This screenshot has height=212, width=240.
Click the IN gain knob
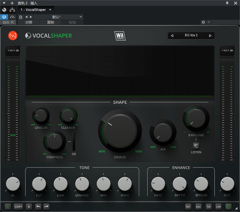[x=13, y=184]
